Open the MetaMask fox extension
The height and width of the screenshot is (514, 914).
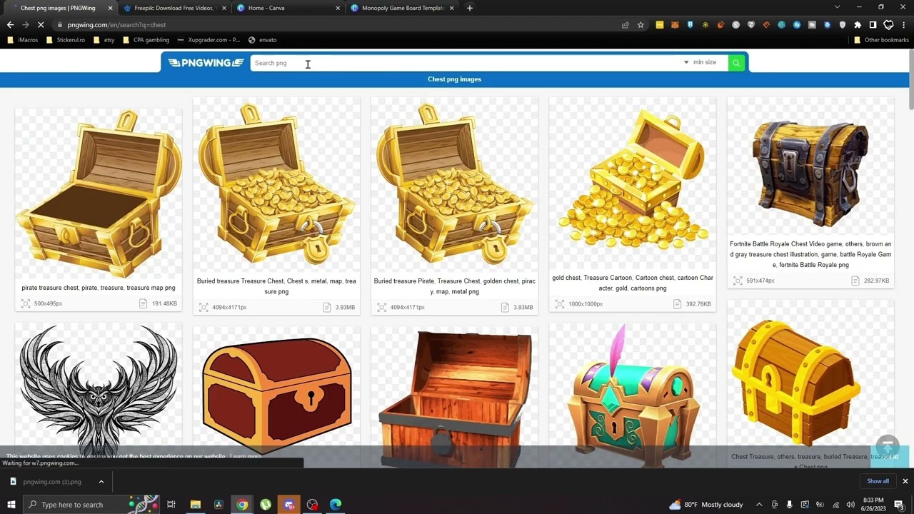click(675, 25)
